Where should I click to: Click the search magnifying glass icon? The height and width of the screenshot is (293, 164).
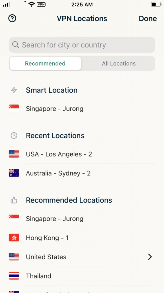tap(16, 45)
